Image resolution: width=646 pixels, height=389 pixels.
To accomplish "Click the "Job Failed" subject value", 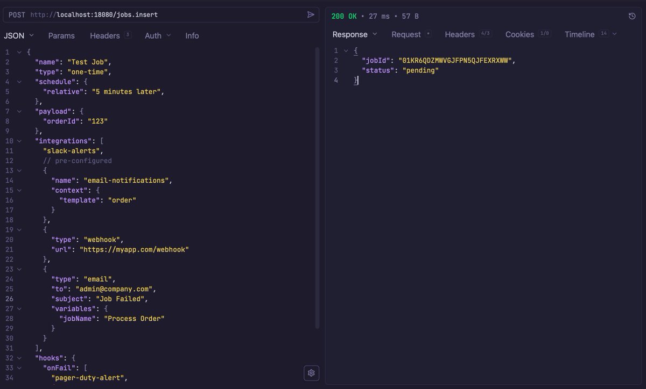I will tap(121, 298).
